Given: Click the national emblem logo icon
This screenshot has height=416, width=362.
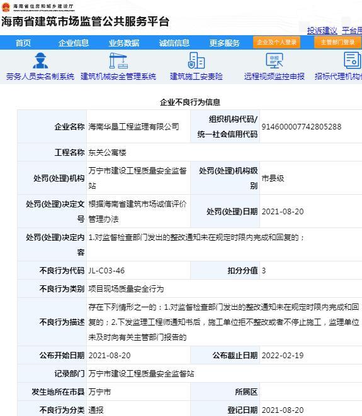Looking at the screenshot, I should 6,7.
